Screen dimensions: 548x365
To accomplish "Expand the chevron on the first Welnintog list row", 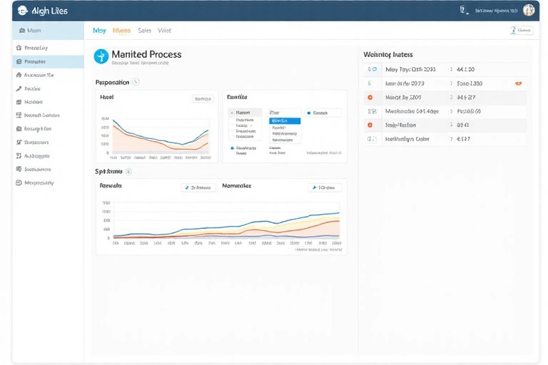I will tap(451, 70).
